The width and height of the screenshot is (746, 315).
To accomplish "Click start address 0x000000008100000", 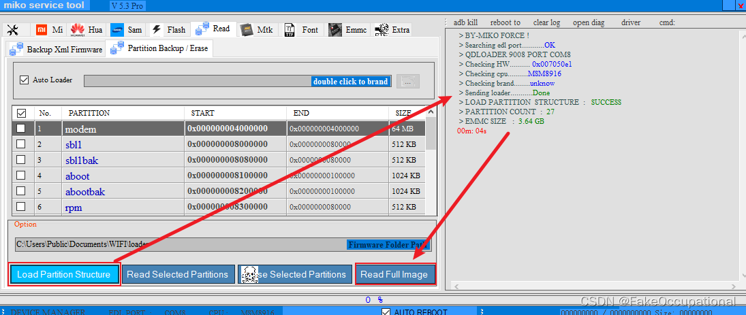I will click(228, 176).
